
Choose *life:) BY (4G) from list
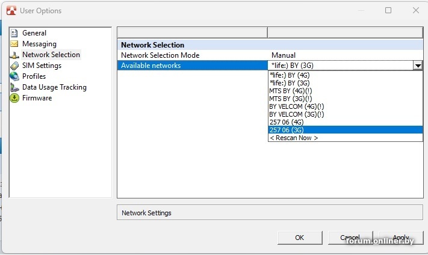point(290,76)
